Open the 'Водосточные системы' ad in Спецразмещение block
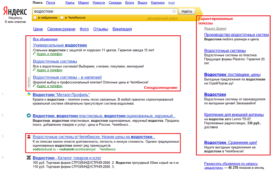 click(55, 62)
